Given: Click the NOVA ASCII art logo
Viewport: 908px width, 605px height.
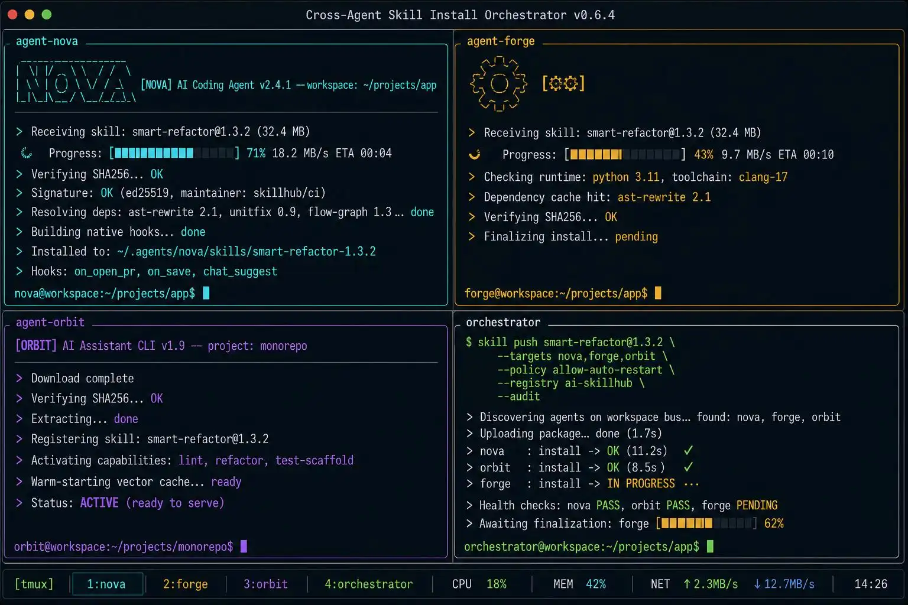Looking at the screenshot, I should pos(74,82).
